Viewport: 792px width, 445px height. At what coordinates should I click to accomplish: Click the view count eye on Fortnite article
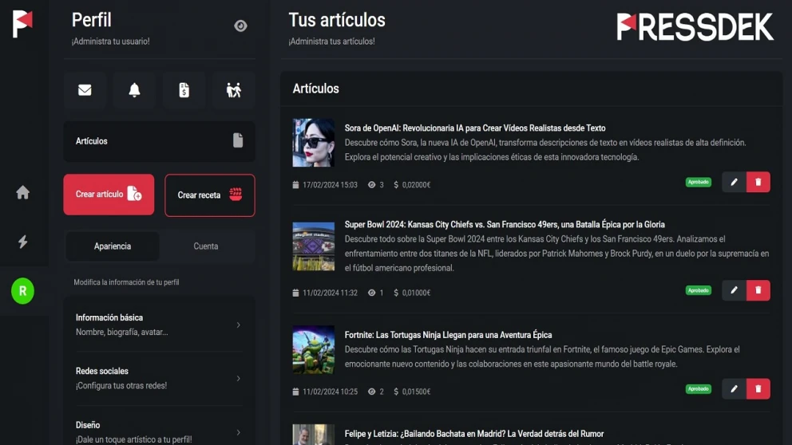pyautogui.click(x=372, y=392)
